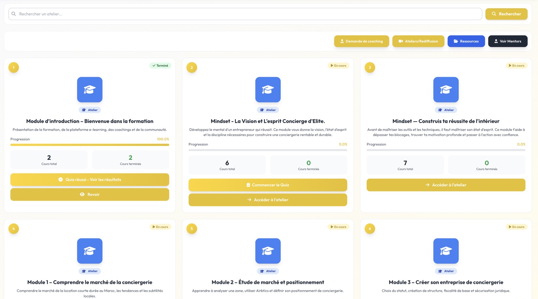Open Quiz réussi - Voir les résultats
Screen dimensions: 538x299
click(90, 180)
